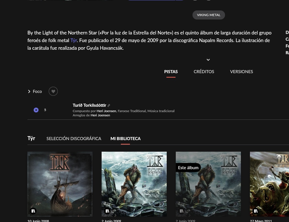Click library icon on second album cover
Image resolution: width=289 pixels, height=222 pixels.
107,211
